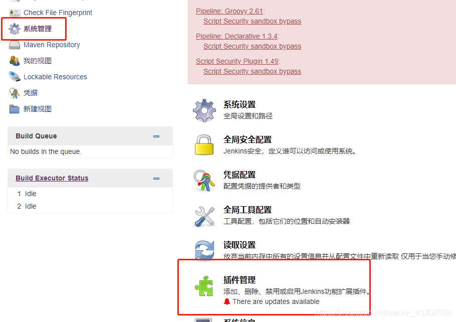This screenshot has height=322, width=456.
Task: Open 系统管理 in the sidebar
Action: 38,29
